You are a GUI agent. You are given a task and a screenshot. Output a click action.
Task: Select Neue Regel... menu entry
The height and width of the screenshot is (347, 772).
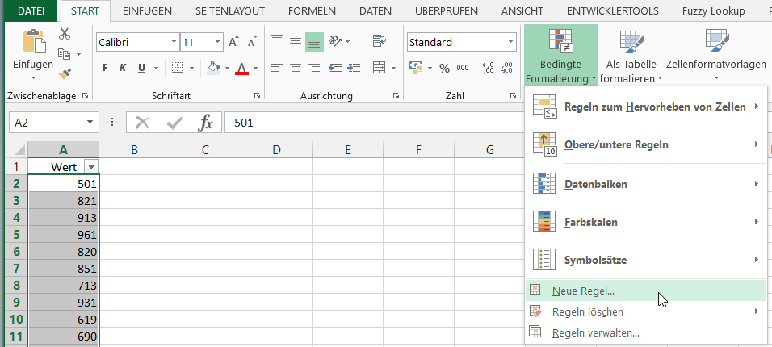(583, 291)
